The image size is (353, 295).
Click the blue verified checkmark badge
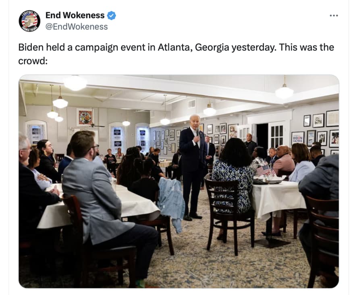(111, 16)
